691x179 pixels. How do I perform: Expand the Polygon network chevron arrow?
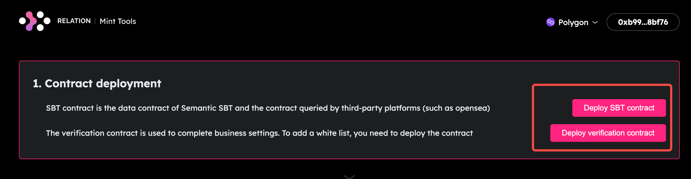coord(595,22)
